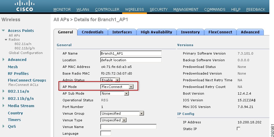Switch to the High Availability tab
This screenshot has width=274, height=137.
click(x=156, y=32)
